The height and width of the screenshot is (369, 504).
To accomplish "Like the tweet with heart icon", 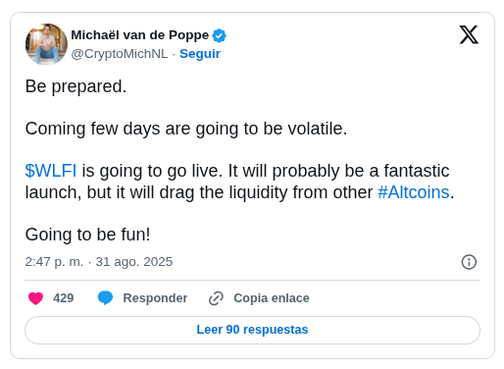I will 35,298.
